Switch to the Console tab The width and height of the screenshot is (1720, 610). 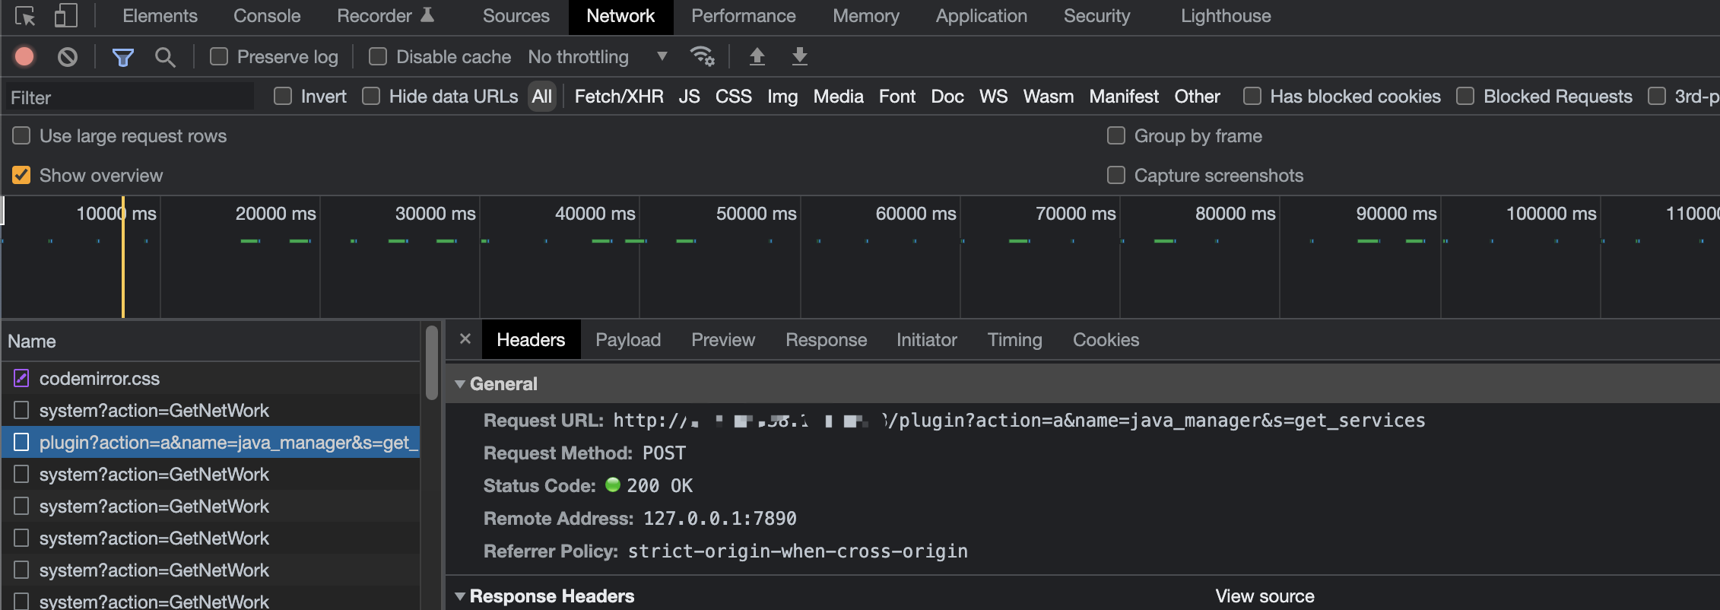click(x=267, y=16)
